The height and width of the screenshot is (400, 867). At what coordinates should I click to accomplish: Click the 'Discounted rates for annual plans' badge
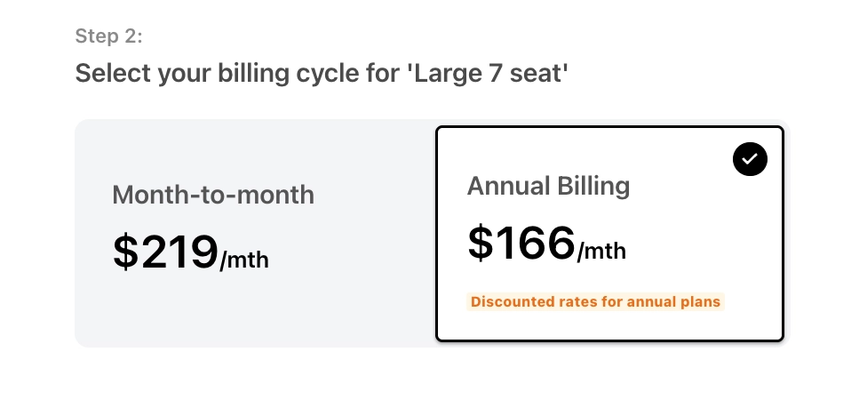point(595,302)
